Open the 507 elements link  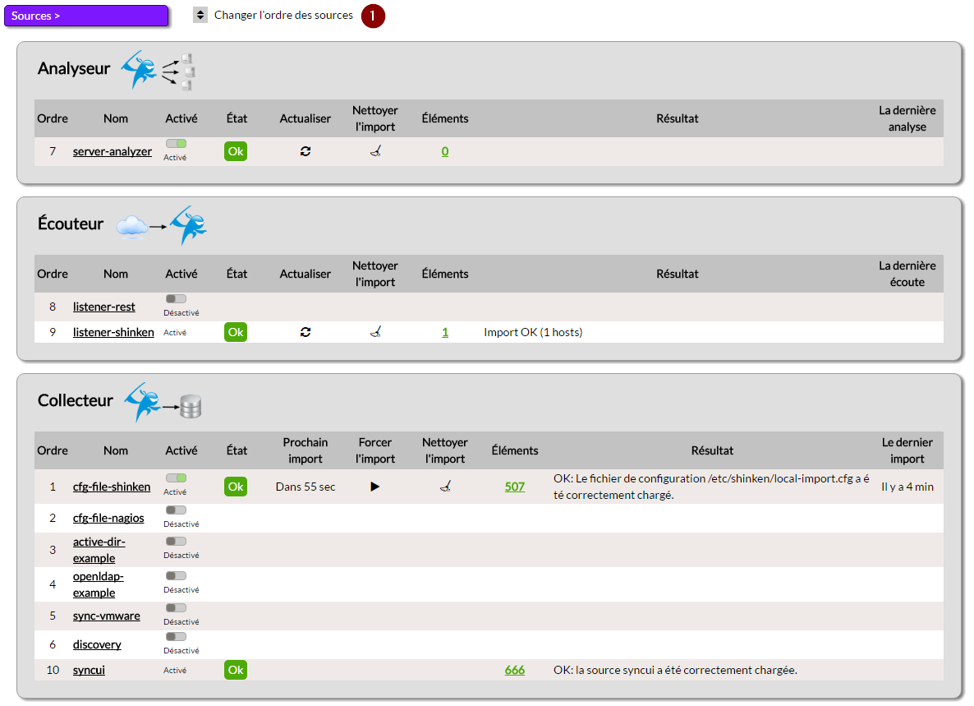[x=515, y=487]
